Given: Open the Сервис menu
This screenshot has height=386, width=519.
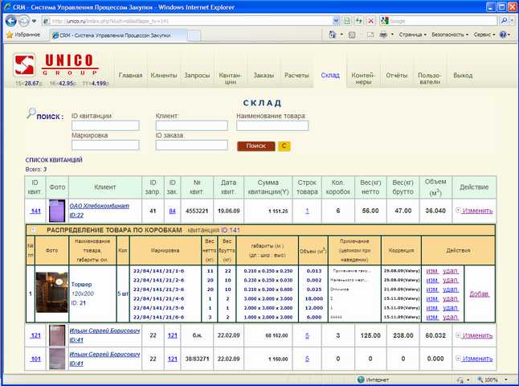Looking at the screenshot, I should (x=484, y=35).
